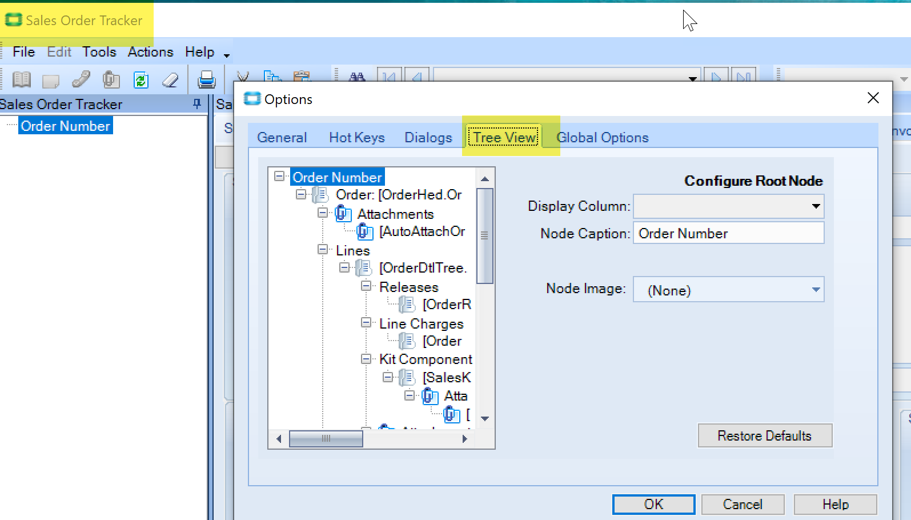This screenshot has width=911, height=520.
Task: Click the Cancel button
Action: click(x=743, y=505)
